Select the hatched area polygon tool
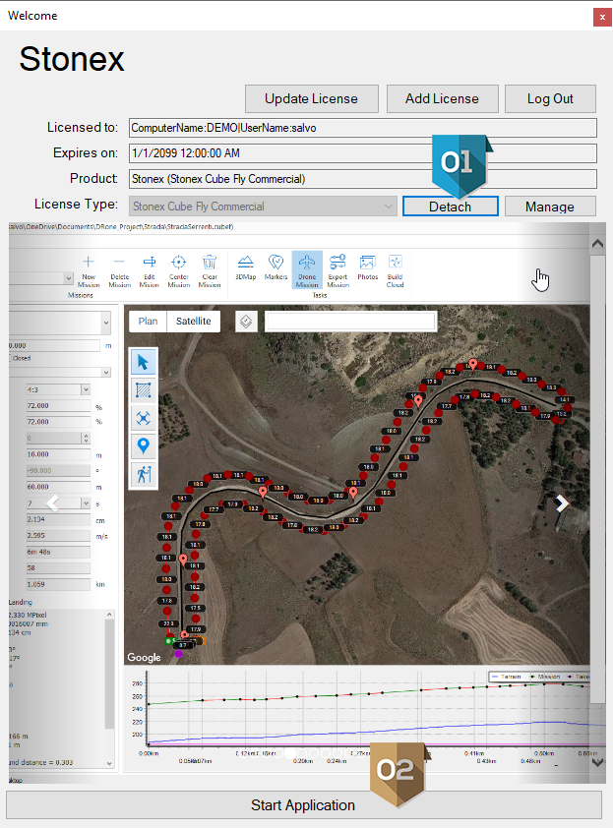This screenshot has height=828, width=613. click(144, 390)
